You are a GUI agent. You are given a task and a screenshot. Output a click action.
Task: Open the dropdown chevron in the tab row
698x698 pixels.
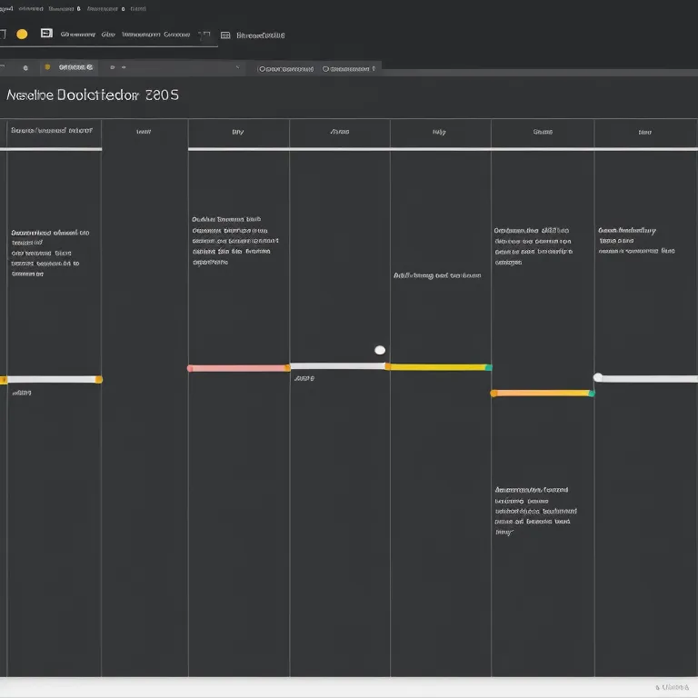[237, 67]
